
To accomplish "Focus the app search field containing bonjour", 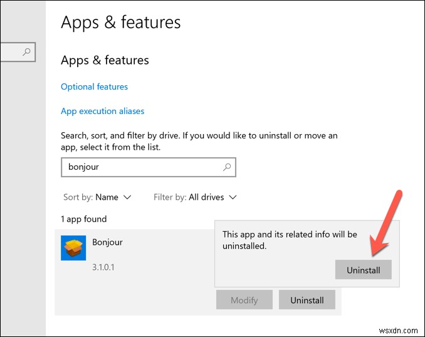I will click(149, 167).
